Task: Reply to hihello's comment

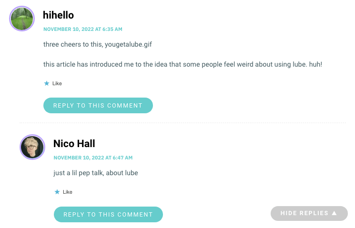Action: (98, 105)
